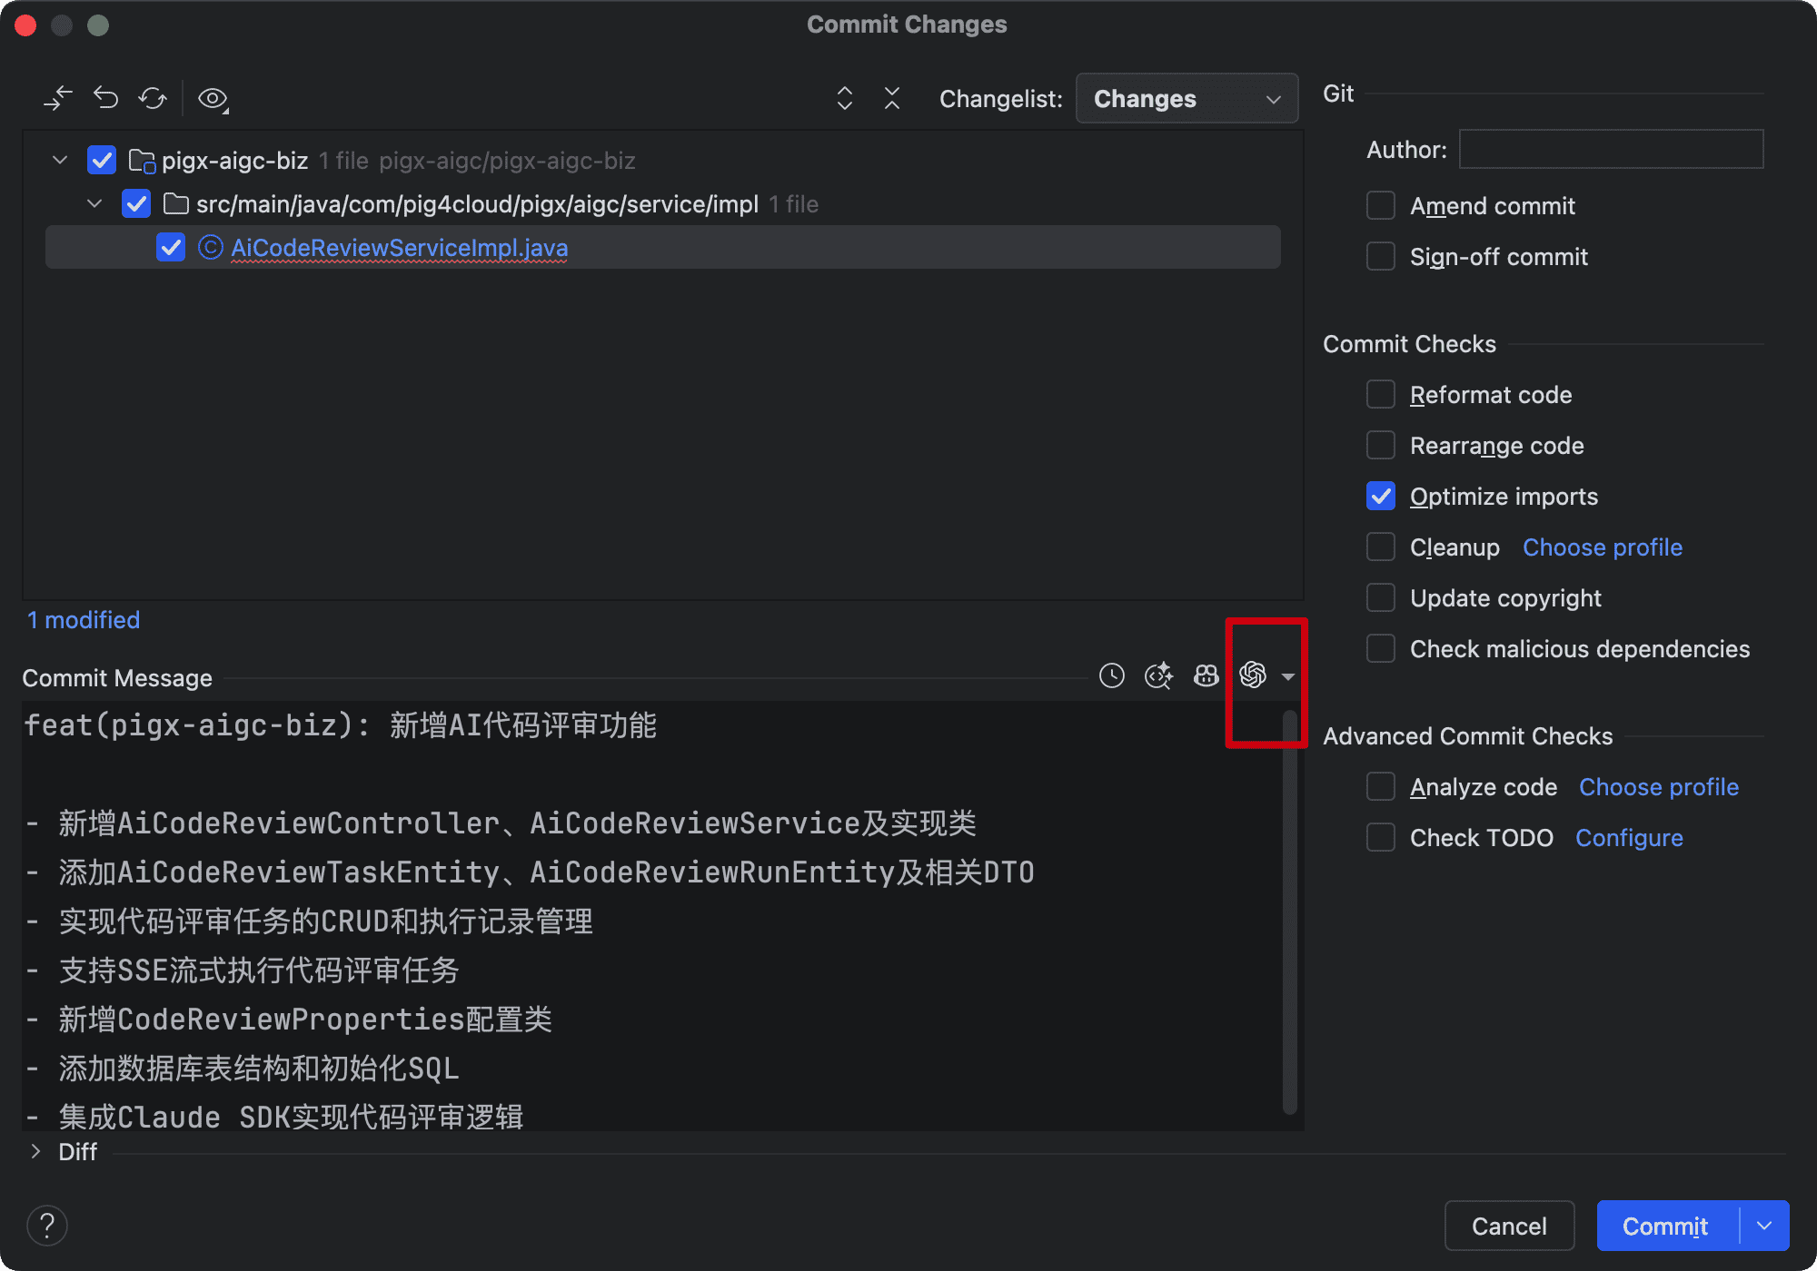
Task: Open the ChatGPT icon dropdown arrow
Action: [x=1286, y=677]
